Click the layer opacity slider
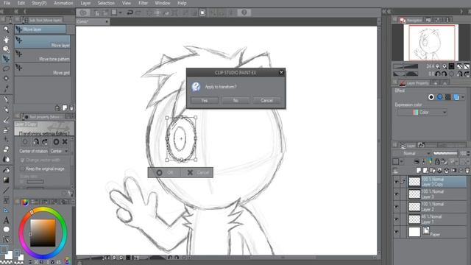This screenshot has width=471, height=265. (x=445, y=153)
